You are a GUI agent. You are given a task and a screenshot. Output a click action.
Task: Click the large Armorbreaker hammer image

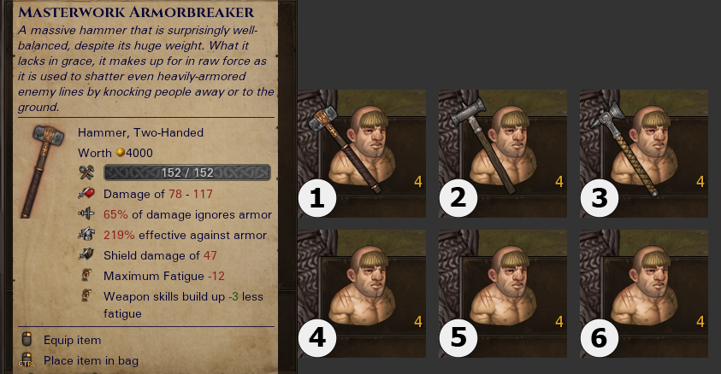[x=42, y=172]
